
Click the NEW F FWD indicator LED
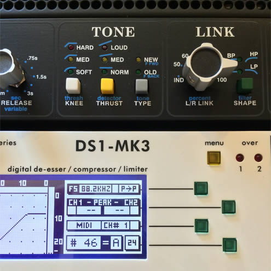click(x=139, y=60)
